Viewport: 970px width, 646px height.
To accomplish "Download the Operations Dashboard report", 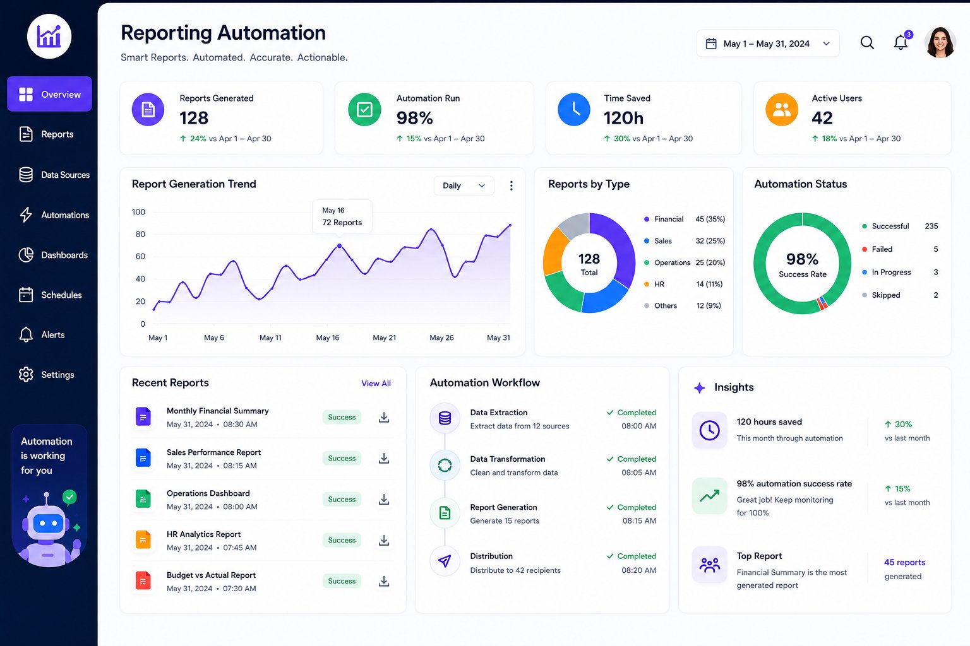I will (x=383, y=499).
